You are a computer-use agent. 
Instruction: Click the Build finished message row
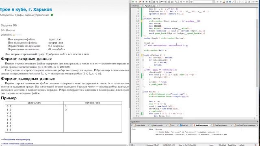[191, 134]
